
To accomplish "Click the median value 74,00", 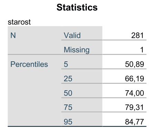I will (134, 93).
